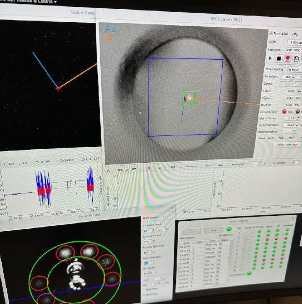Viewport: 302px width, 304px height.
Task: Click the Offset Telescope button
Action: click(x=287, y=145)
